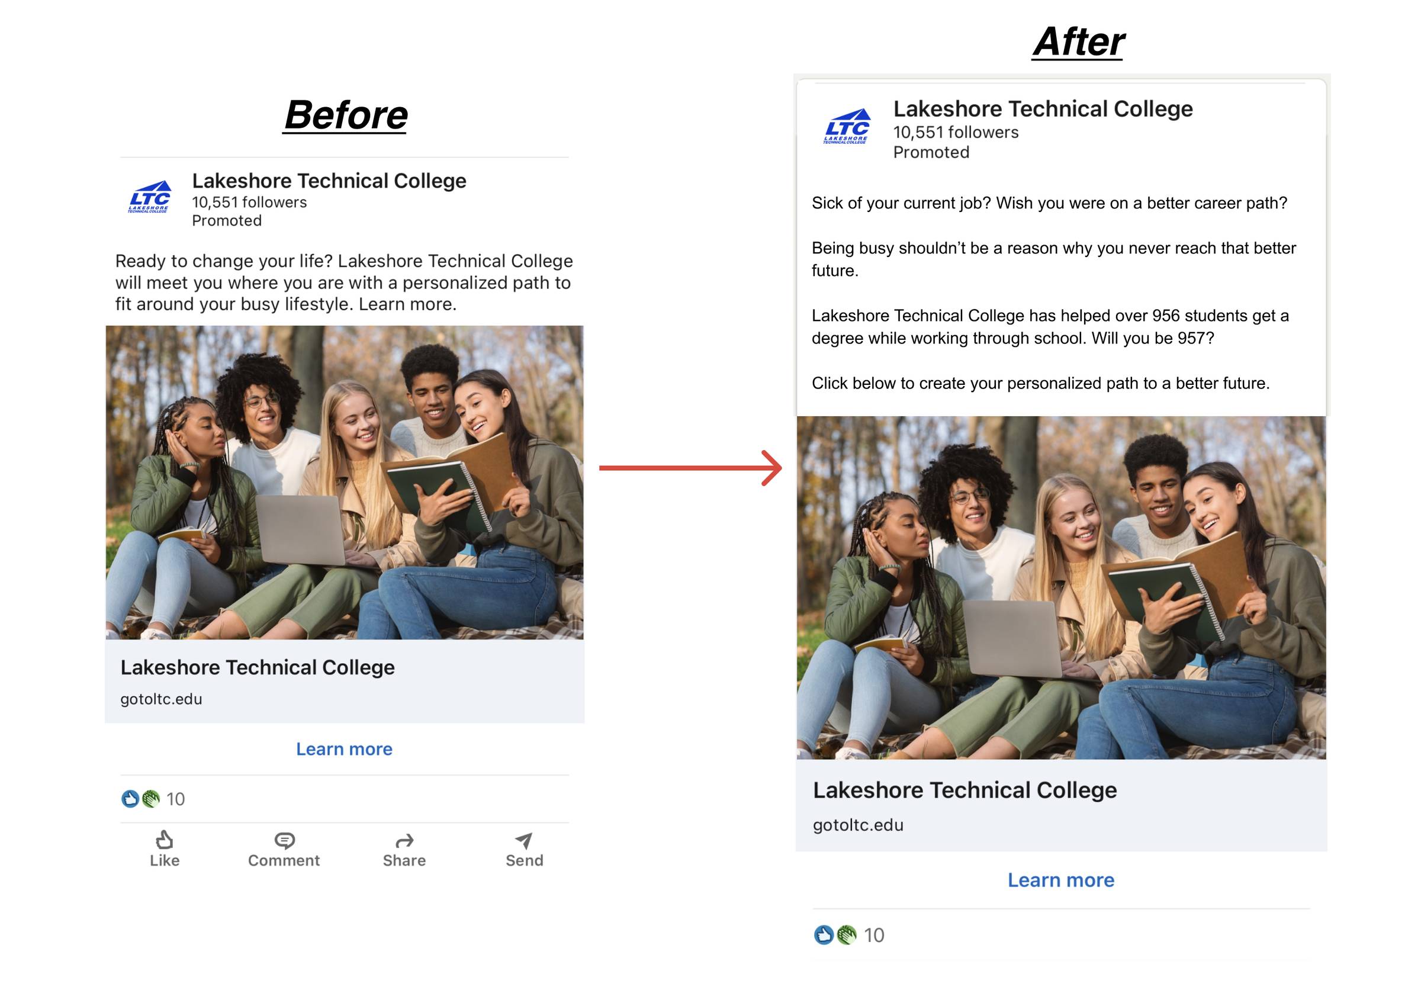The image size is (1421, 990).
Task: Click the 10 reactions count in After ad
Action: 874,935
